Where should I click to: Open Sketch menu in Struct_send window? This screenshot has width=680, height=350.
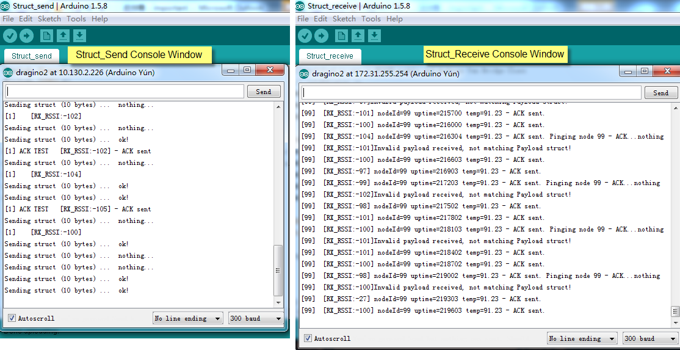click(x=49, y=19)
